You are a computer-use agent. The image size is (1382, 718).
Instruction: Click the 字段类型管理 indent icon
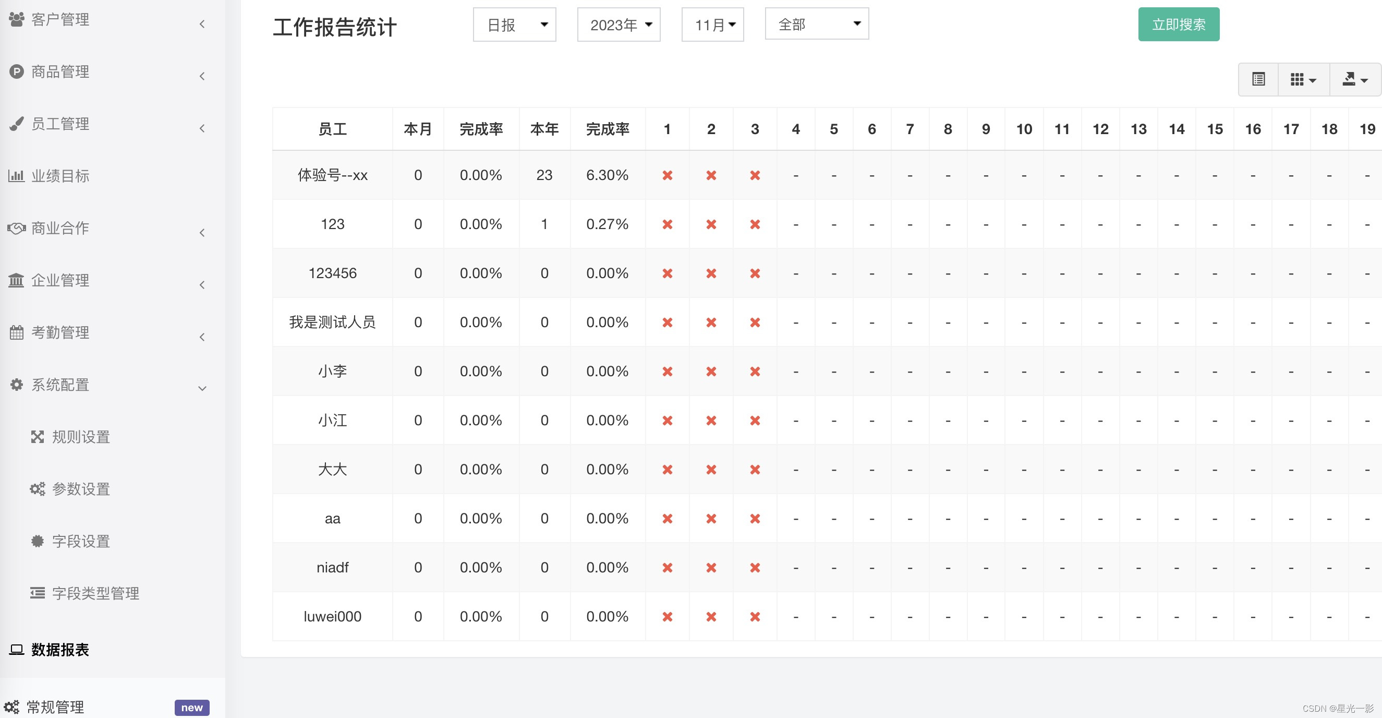pyautogui.click(x=37, y=593)
